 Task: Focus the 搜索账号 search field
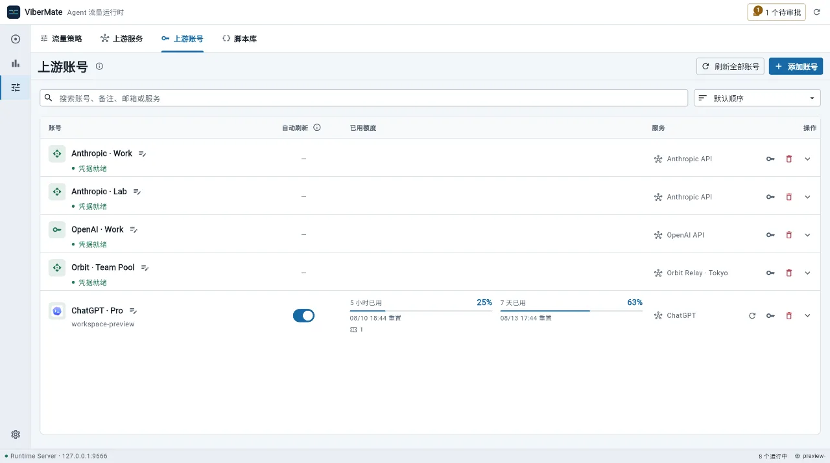pos(364,98)
